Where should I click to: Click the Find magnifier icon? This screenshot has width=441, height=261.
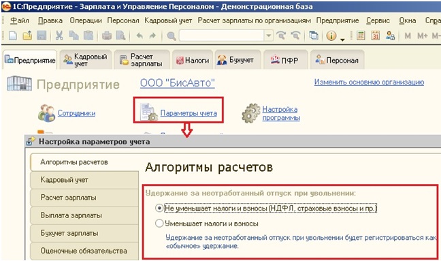171,35
